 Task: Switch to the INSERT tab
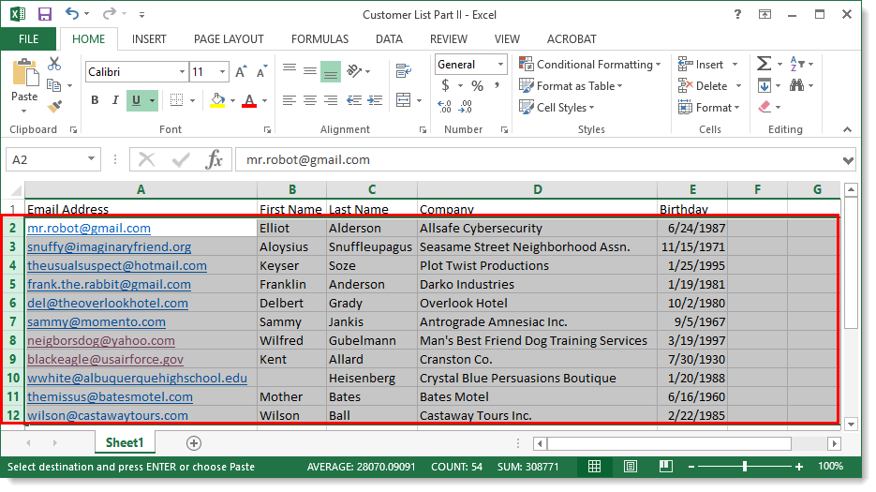tap(149, 39)
